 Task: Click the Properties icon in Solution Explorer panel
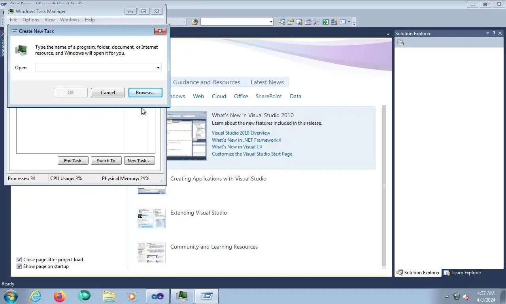pyautogui.click(x=400, y=43)
